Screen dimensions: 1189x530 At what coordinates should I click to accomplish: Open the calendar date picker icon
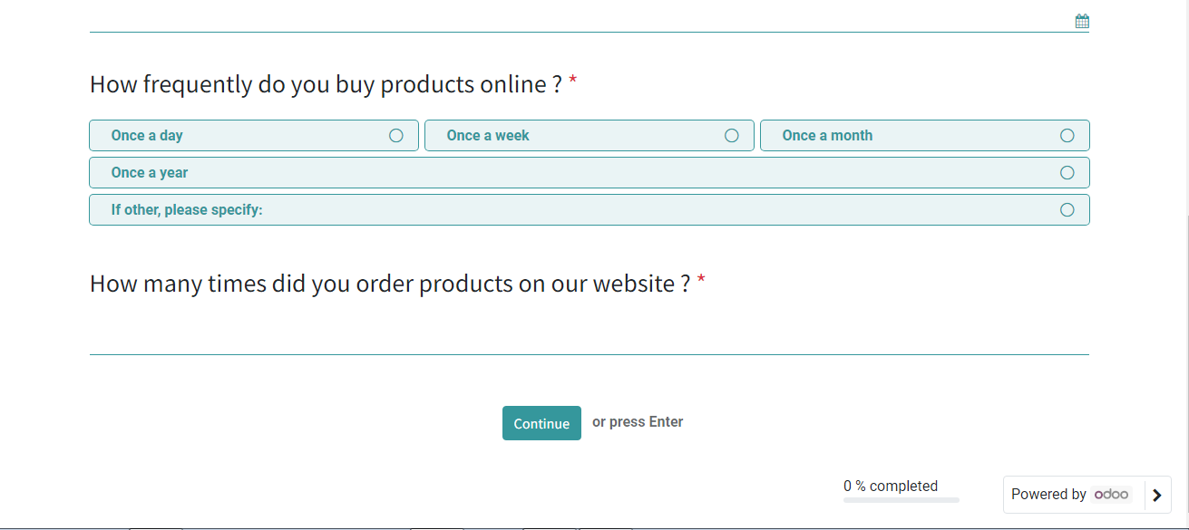pyautogui.click(x=1082, y=21)
